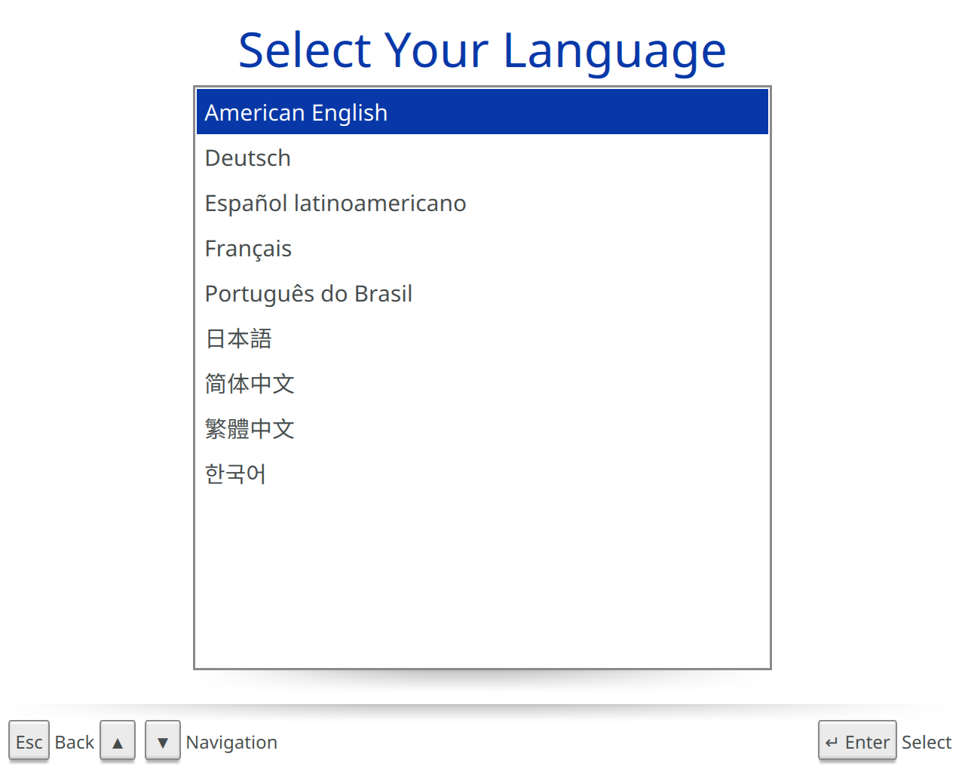This screenshot has height=772, width=965.
Task: Click the Back label next to Esc
Action: tap(74, 742)
